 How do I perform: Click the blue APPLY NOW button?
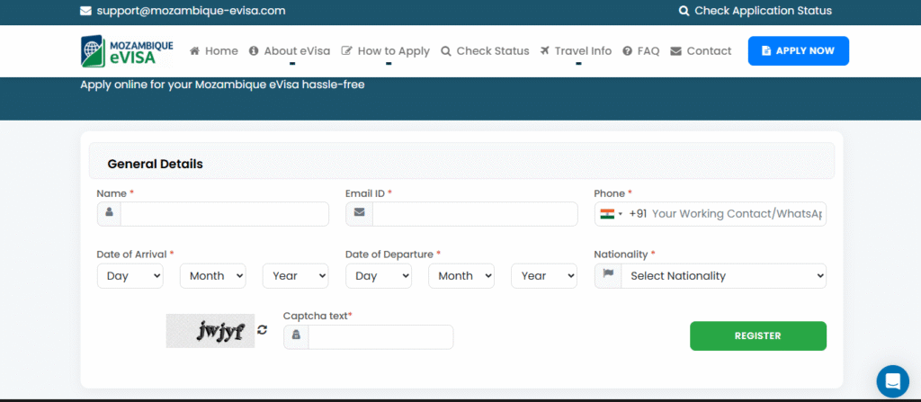click(x=799, y=50)
